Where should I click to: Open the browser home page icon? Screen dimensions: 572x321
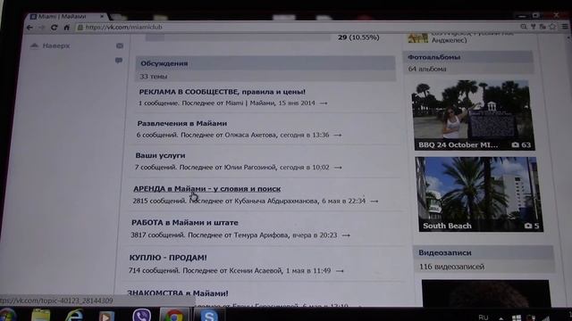coord(66,28)
